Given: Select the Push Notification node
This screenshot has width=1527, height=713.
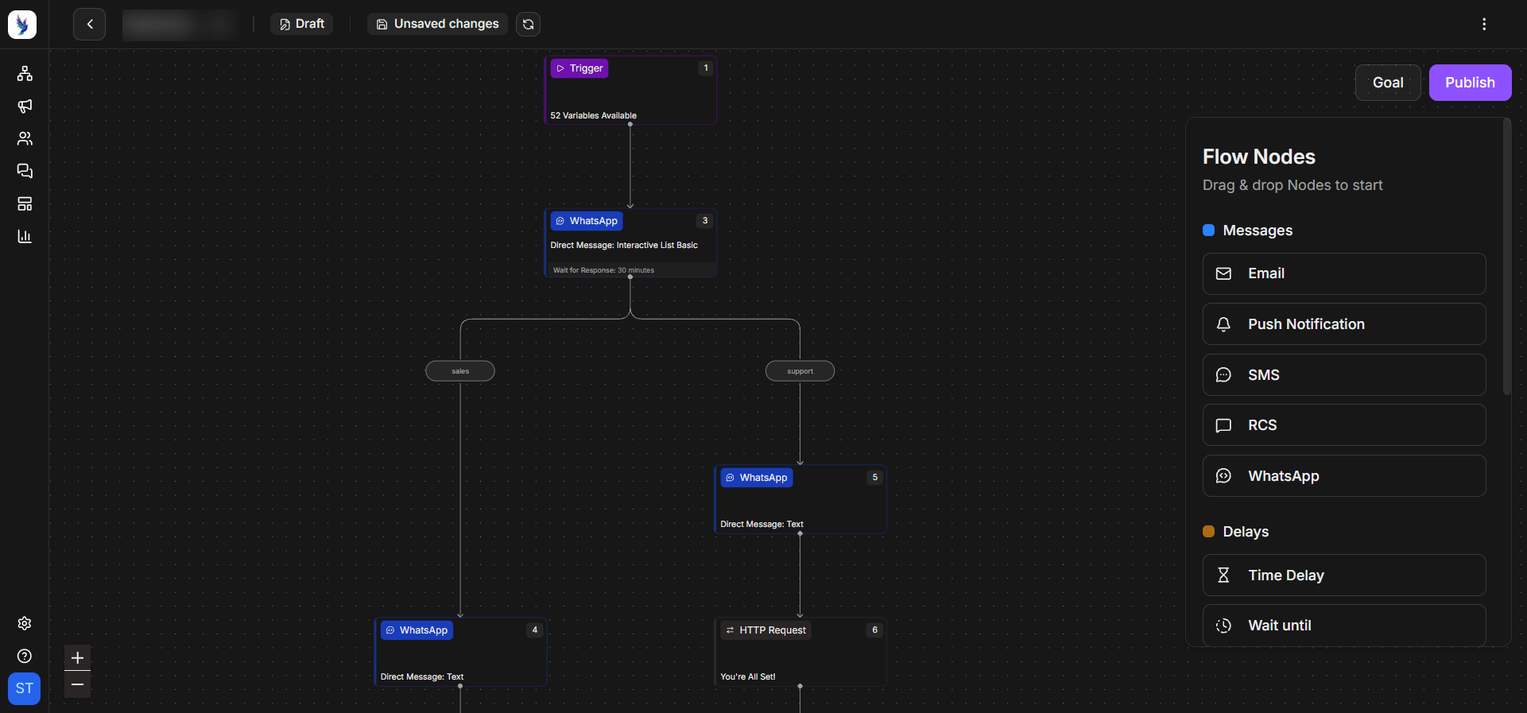Looking at the screenshot, I should [x=1344, y=324].
